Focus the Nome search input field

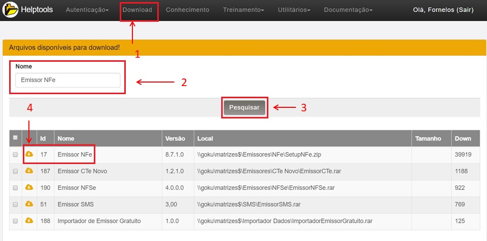click(67, 80)
